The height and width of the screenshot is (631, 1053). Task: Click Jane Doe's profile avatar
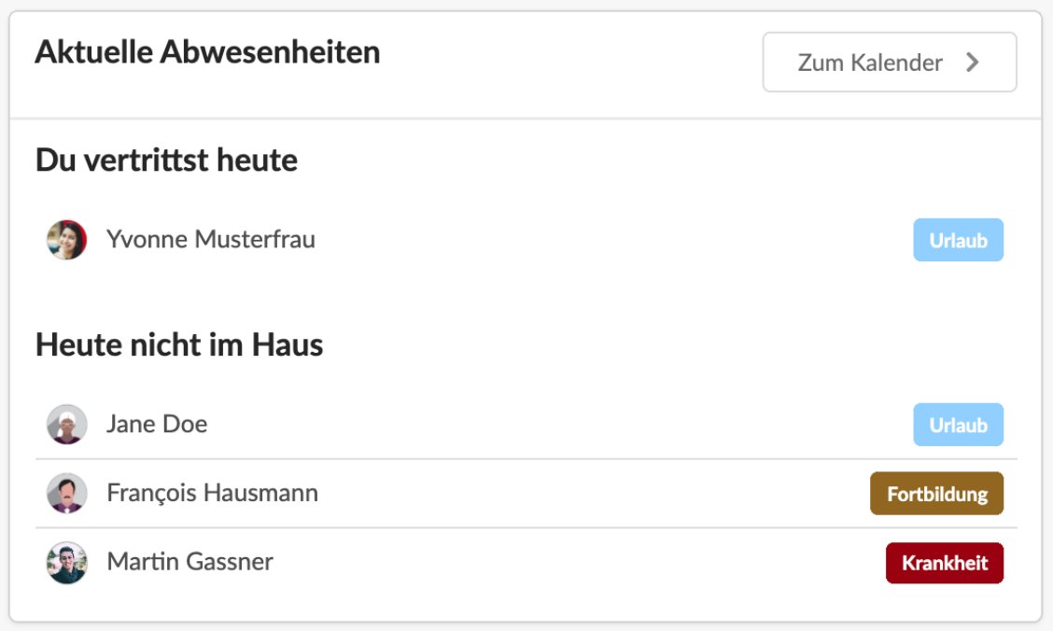click(66, 425)
